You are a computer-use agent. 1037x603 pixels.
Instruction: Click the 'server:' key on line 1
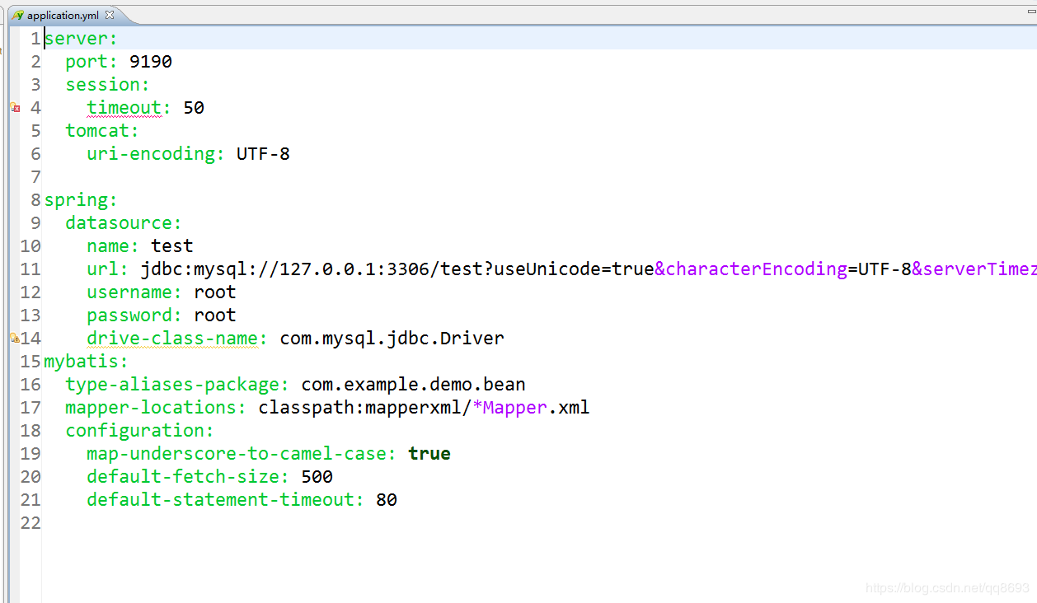pos(82,39)
